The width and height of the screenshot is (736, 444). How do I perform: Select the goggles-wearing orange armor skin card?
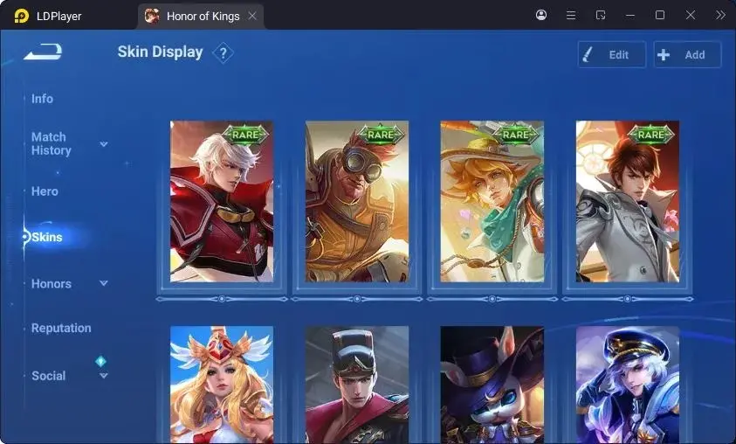click(x=357, y=202)
